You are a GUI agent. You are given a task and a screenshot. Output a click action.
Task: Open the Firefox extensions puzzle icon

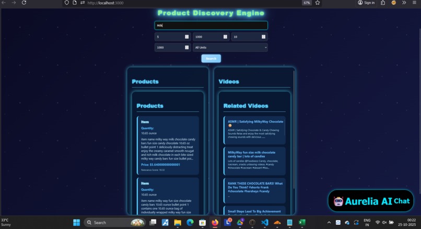pos(383,3)
